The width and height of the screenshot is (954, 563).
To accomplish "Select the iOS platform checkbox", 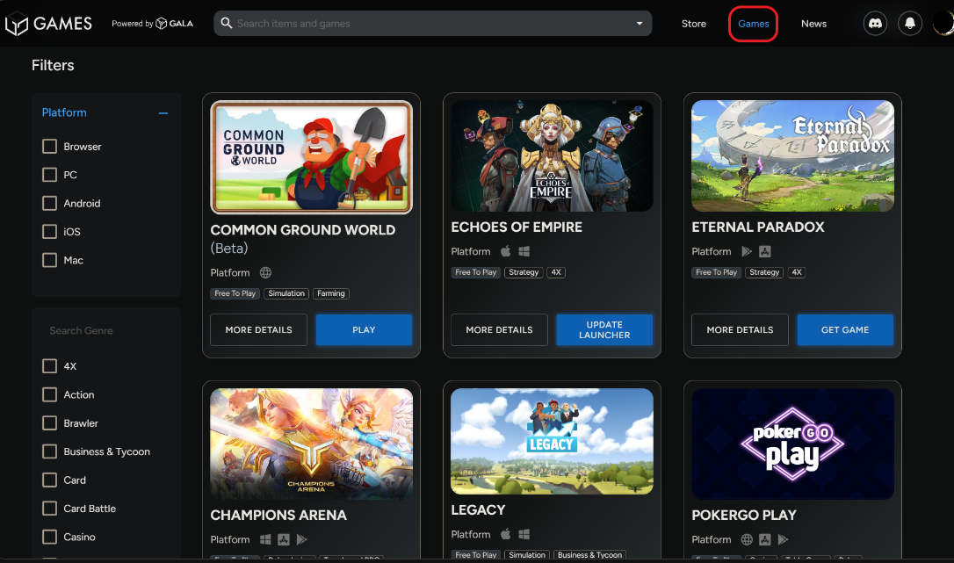I will 49,231.
